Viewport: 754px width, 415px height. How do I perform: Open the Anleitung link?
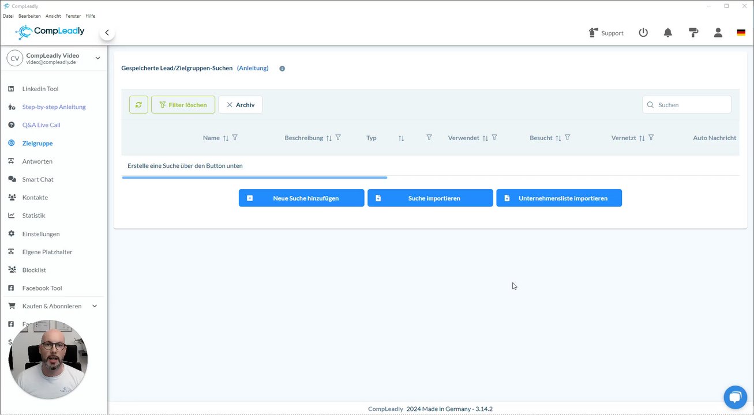tap(253, 68)
